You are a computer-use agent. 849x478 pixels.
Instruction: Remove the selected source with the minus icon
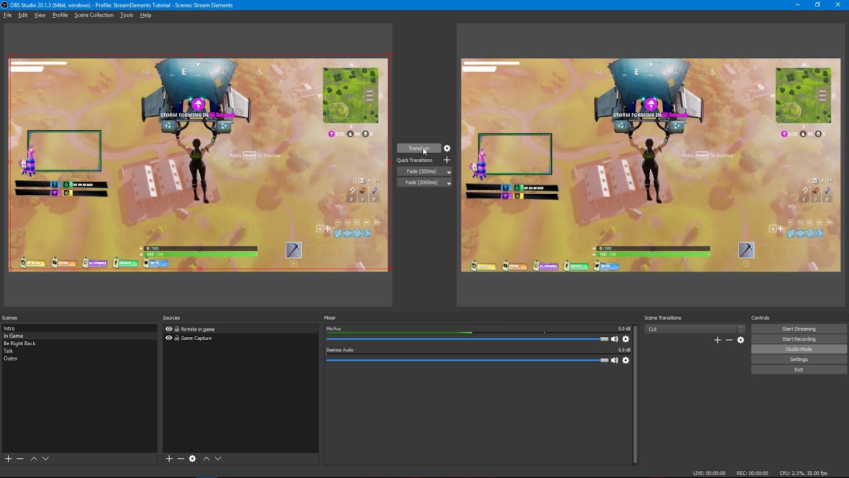(180, 458)
